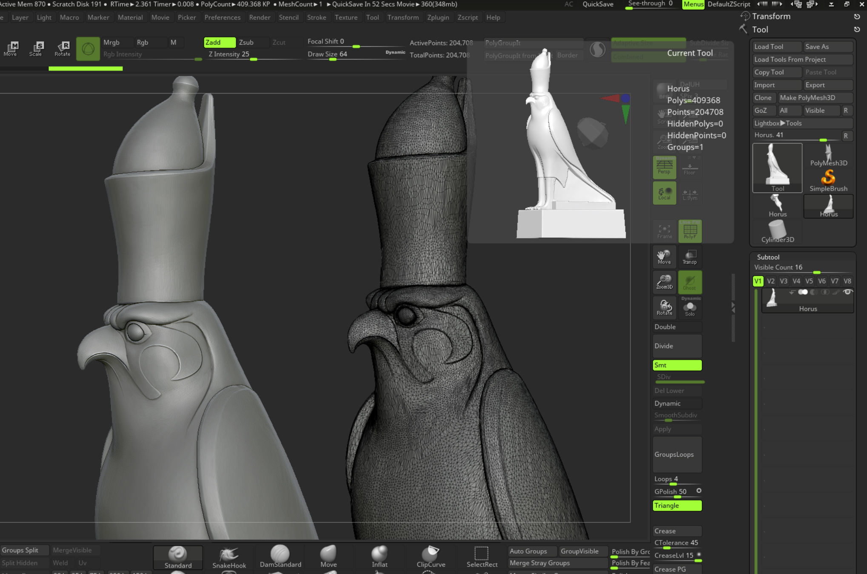Select the Scale transform icon

[x=36, y=48]
